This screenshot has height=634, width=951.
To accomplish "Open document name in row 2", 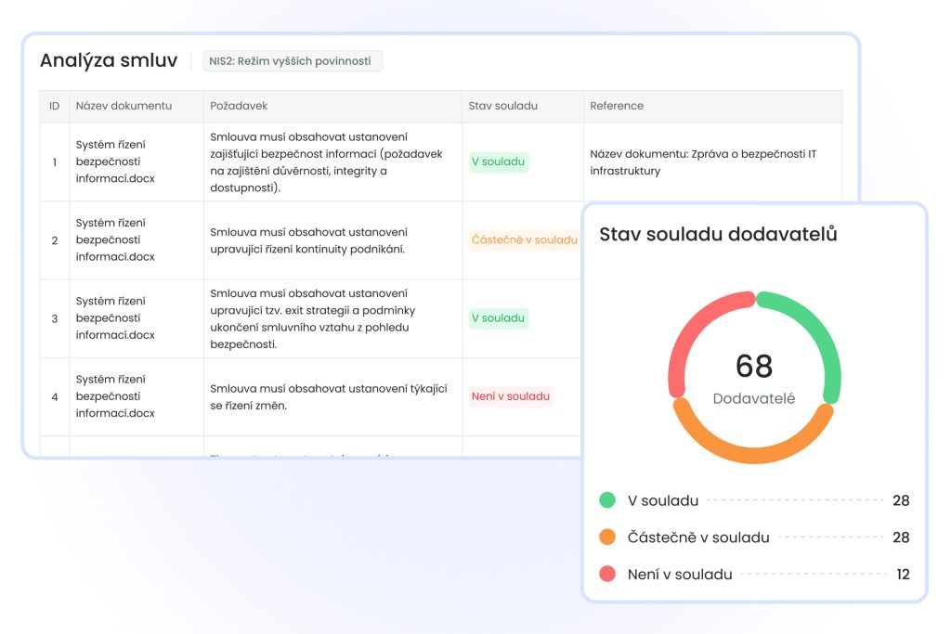I will tap(115, 240).
